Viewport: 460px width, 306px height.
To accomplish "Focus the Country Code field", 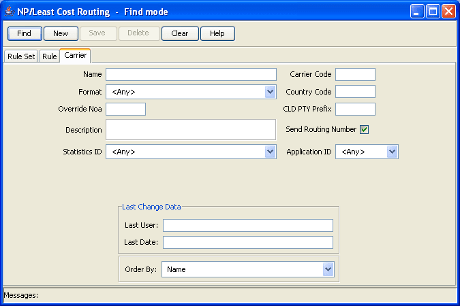I will (x=355, y=92).
